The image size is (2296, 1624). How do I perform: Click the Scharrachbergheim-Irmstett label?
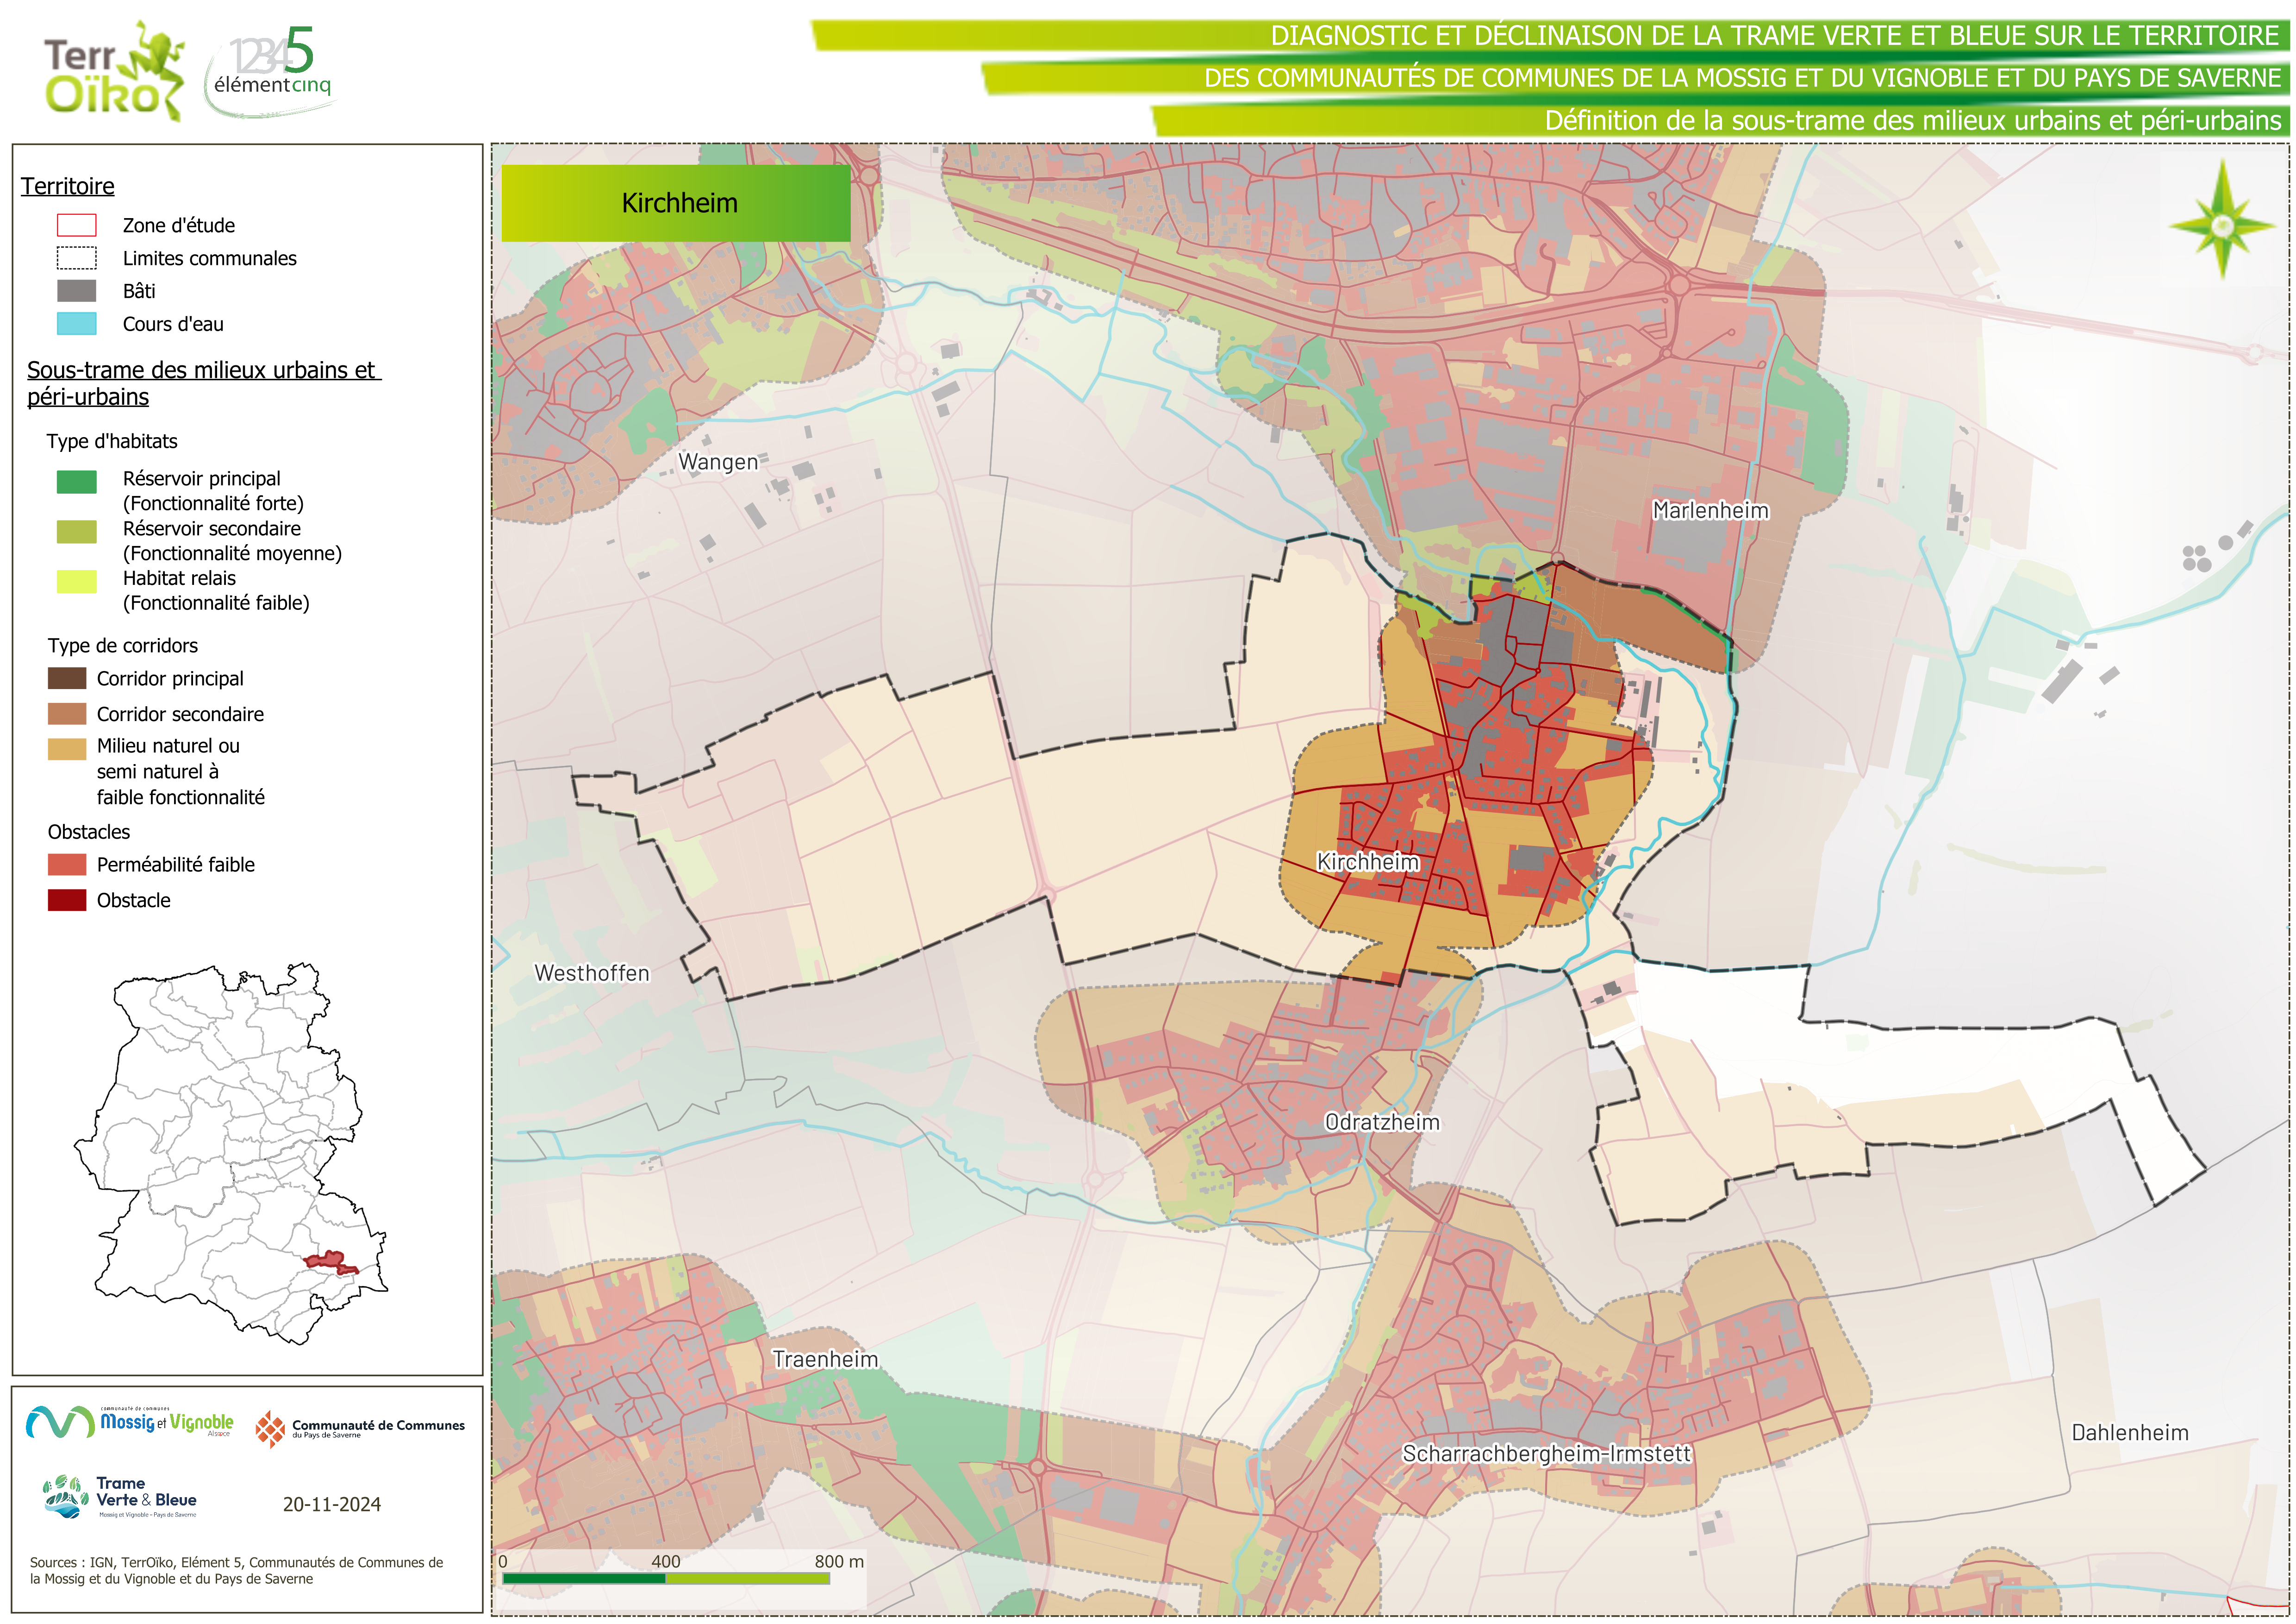(x=1546, y=1453)
